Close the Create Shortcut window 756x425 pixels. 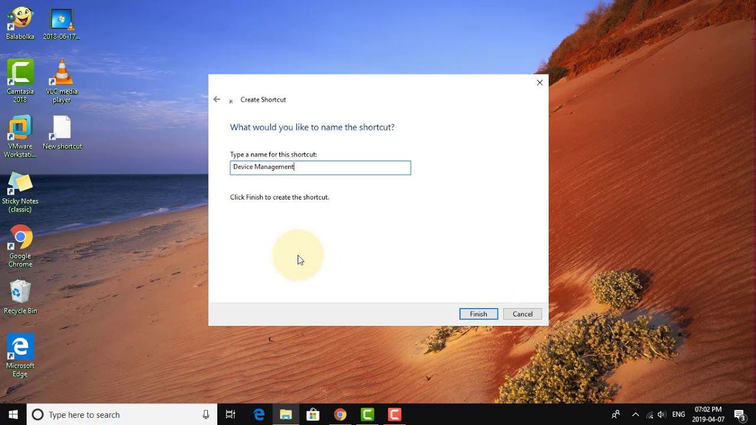(539, 83)
